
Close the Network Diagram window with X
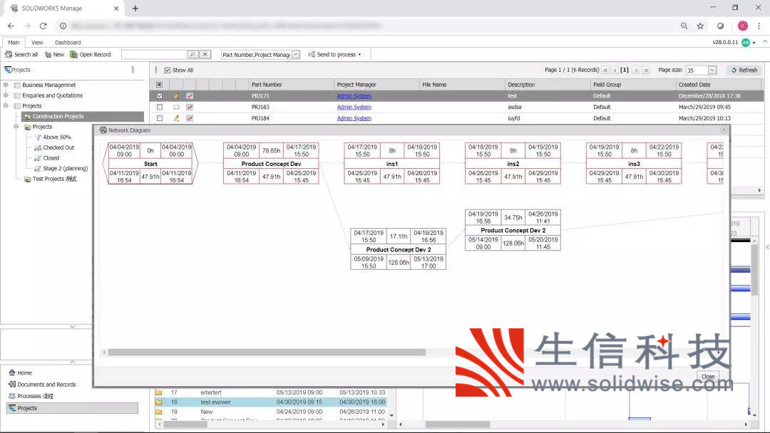pos(724,130)
